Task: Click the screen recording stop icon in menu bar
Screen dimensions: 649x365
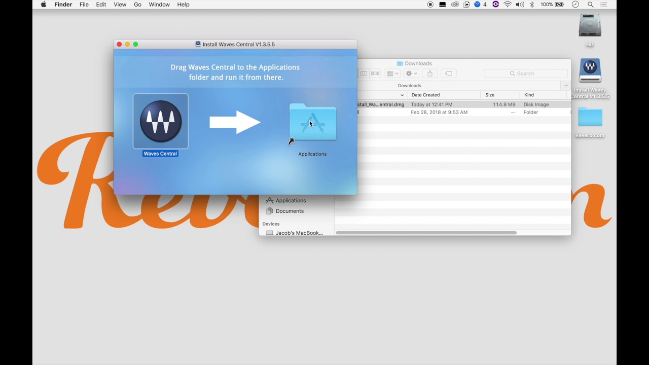Action: (430, 5)
